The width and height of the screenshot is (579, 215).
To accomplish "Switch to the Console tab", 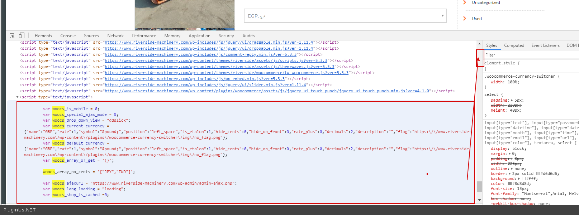I will tap(68, 36).
